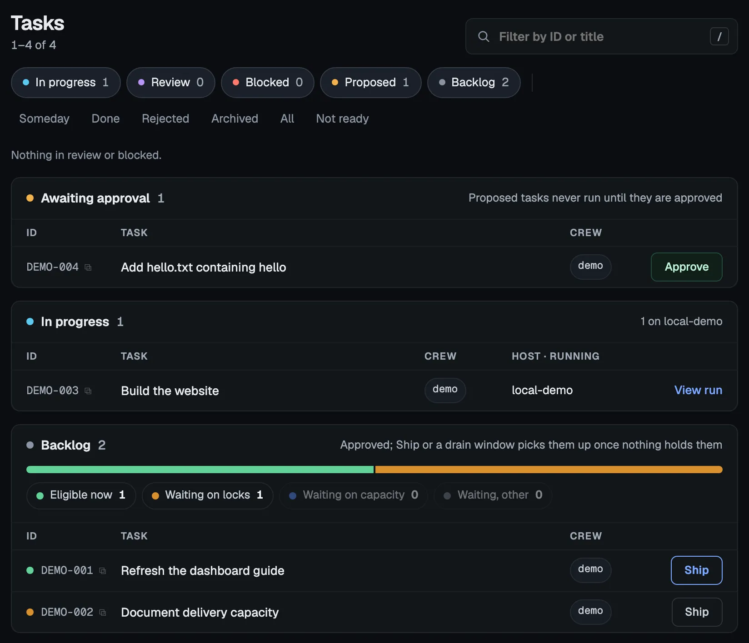Copy the DEMO-002 task ID icon

point(103,613)
